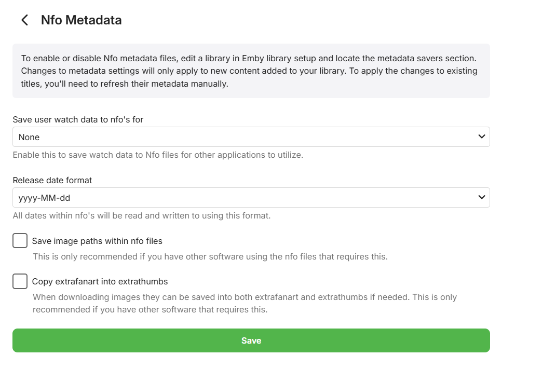Viewport: 556px width, 369px height.
Task: Click the "All dates within nfo's" help text
Action: coord(142,215)
